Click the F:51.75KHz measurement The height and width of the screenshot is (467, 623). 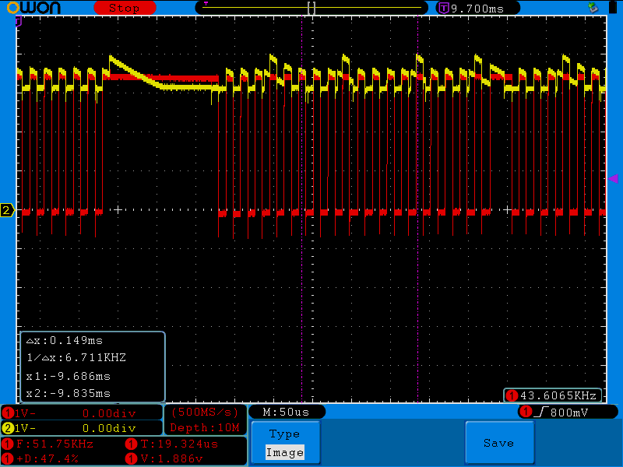[55, 444]
